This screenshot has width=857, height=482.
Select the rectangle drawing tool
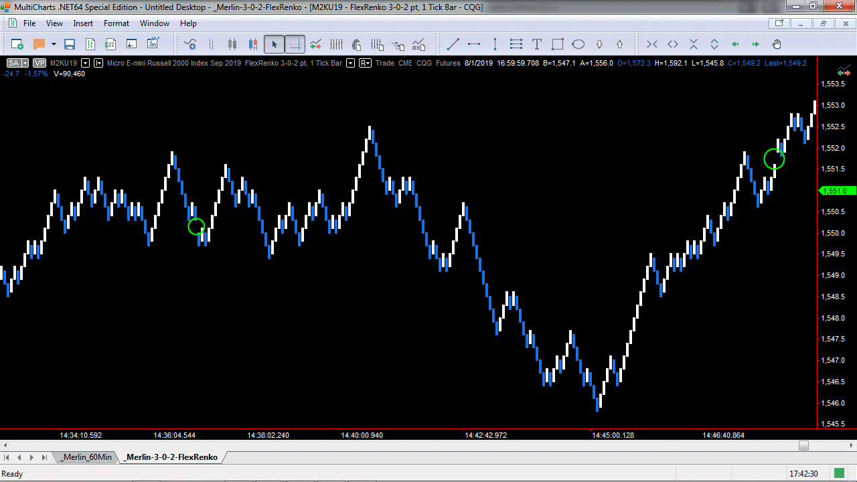[x=557, y=45]
